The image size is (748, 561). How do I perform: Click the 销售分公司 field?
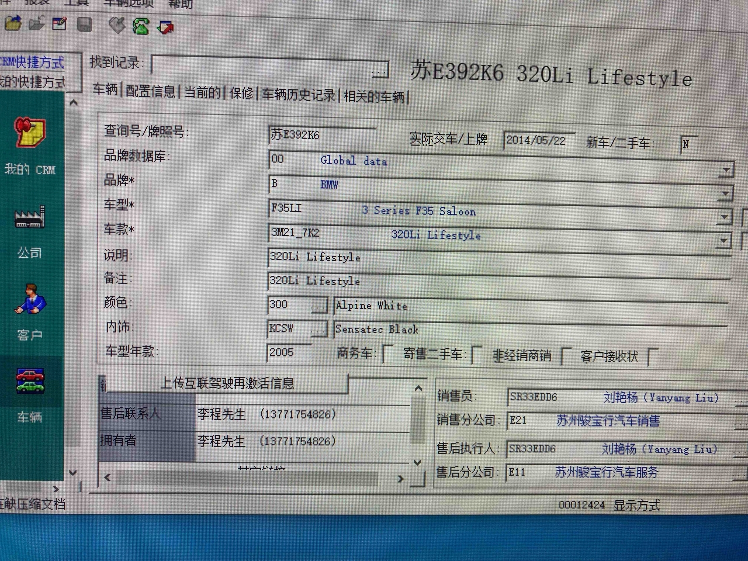point(627,421)
